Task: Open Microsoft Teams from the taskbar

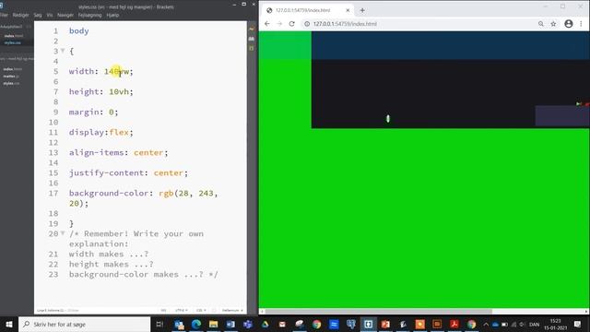Action: tap(248, 324)
